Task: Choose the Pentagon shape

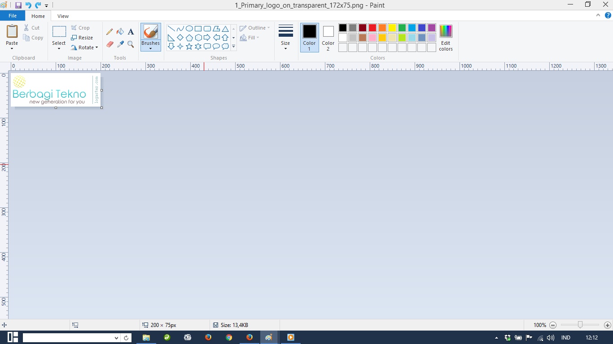Action: tap(189, 38)
